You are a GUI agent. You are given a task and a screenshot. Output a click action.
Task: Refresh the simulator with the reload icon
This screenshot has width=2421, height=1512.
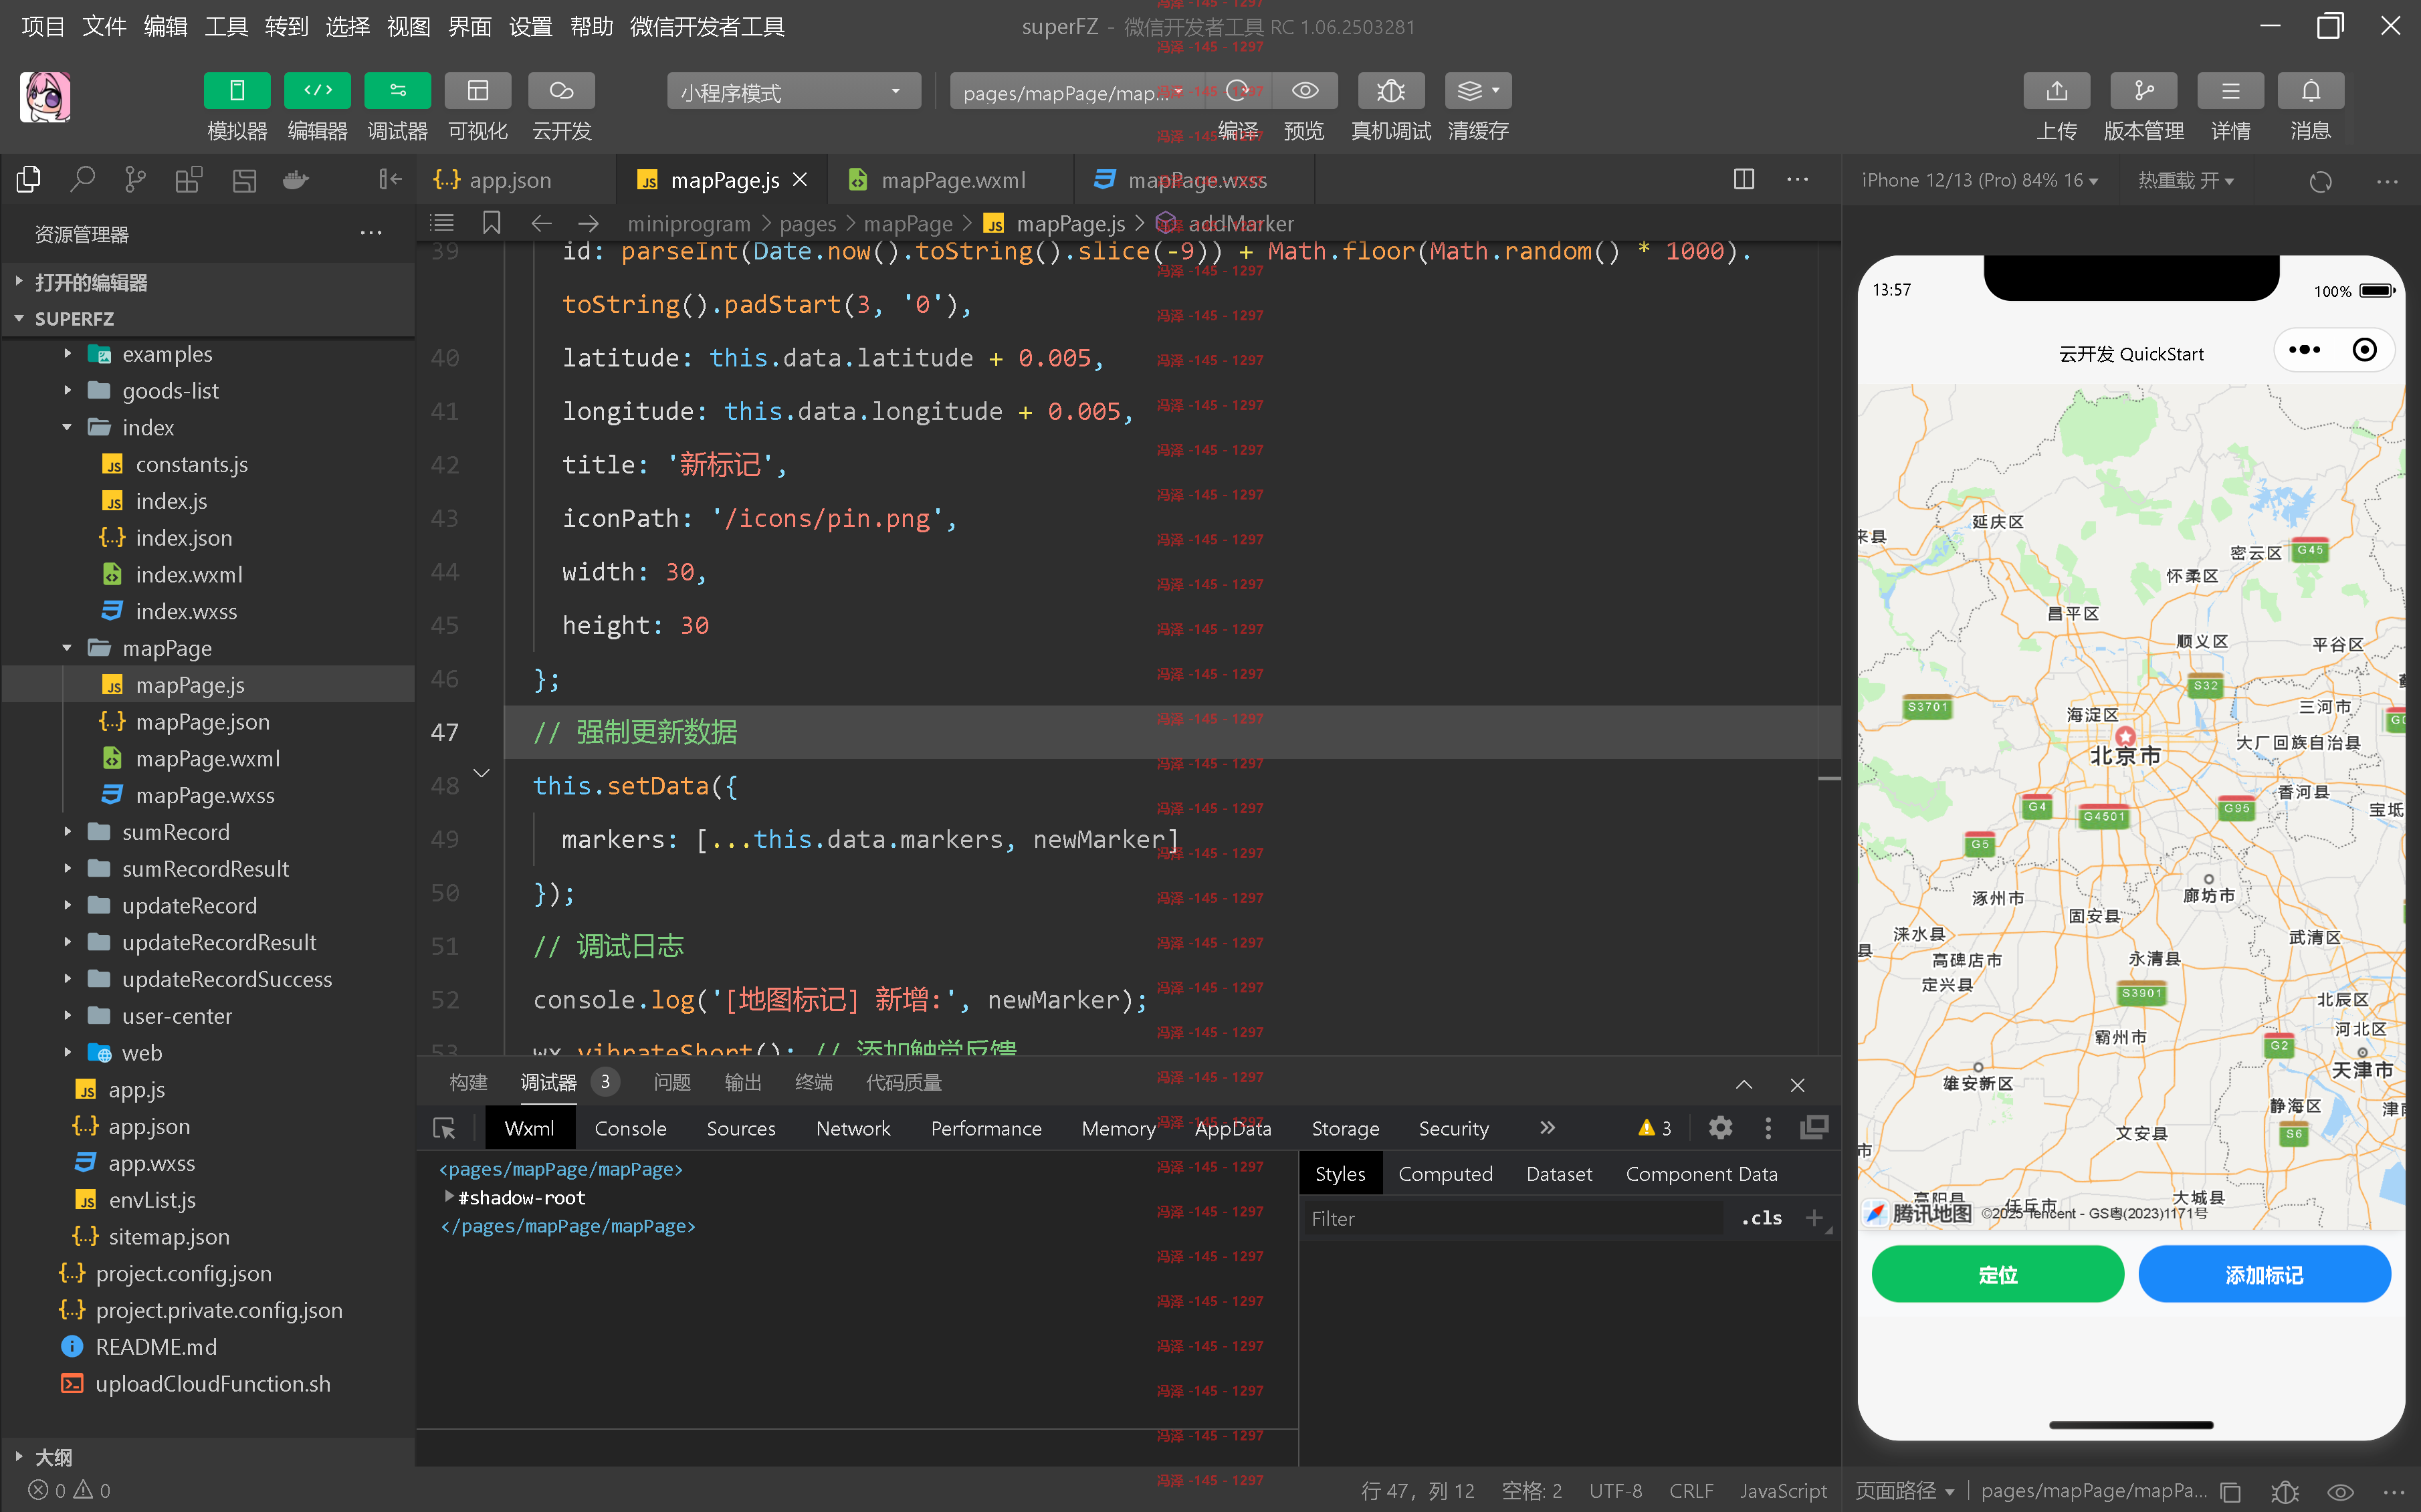(2320, 181)
